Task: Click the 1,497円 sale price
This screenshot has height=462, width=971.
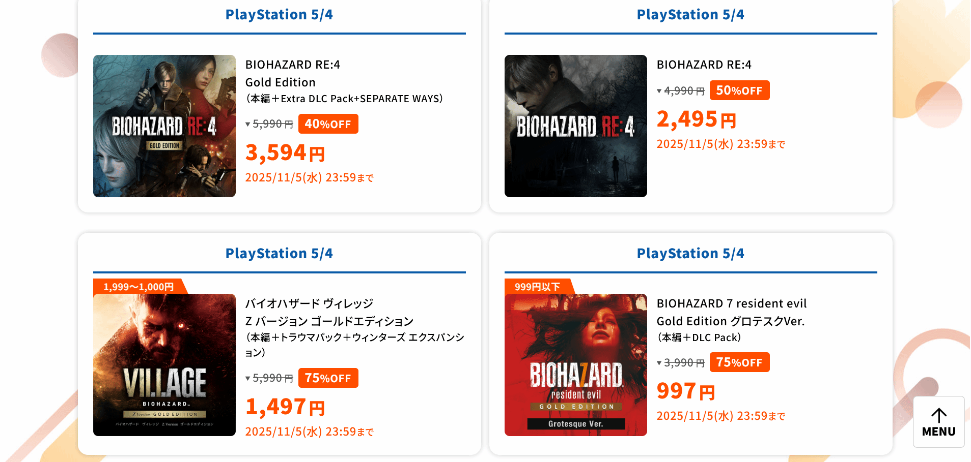Action: click(285, 407)
